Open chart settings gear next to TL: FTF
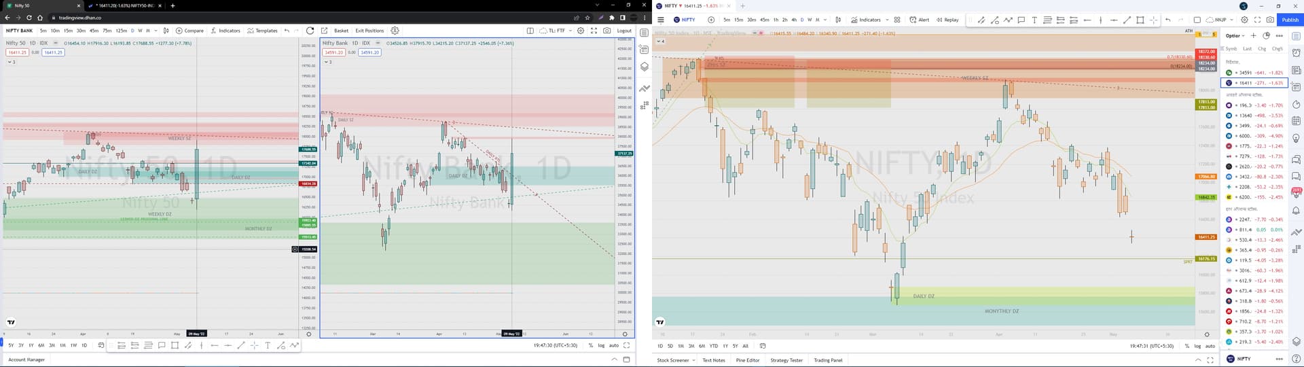The width and height of the screenshot is (1304, 367). [x=580, y=31]
